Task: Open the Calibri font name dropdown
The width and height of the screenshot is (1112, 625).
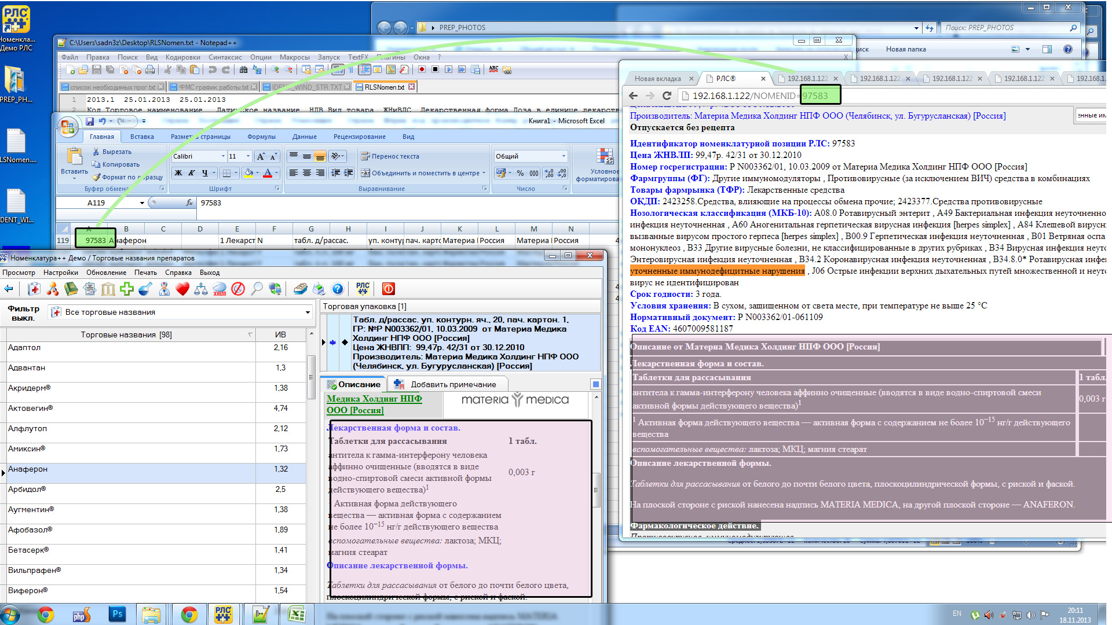Action: tap(223, 156)
